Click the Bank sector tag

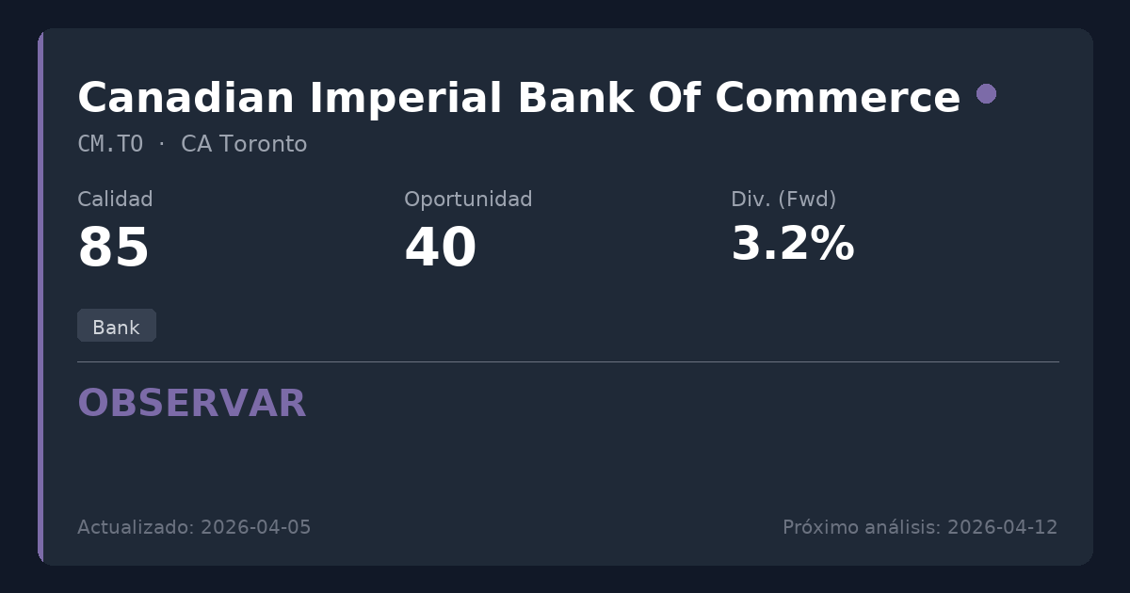pos(116,327)
